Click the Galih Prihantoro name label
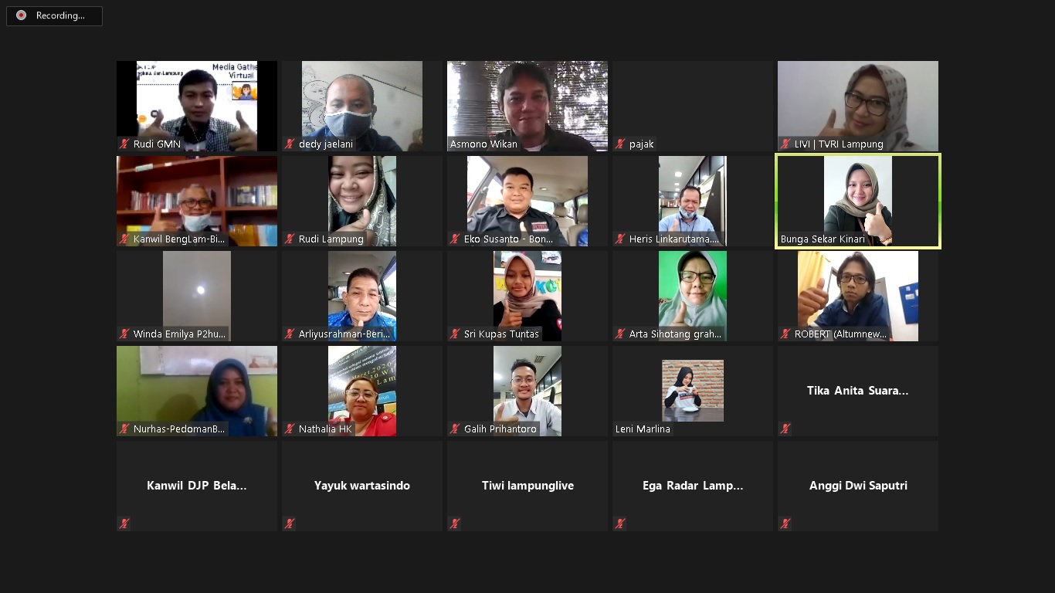Viewport: 1055px width, 593px height. click(x=500, y=429)
